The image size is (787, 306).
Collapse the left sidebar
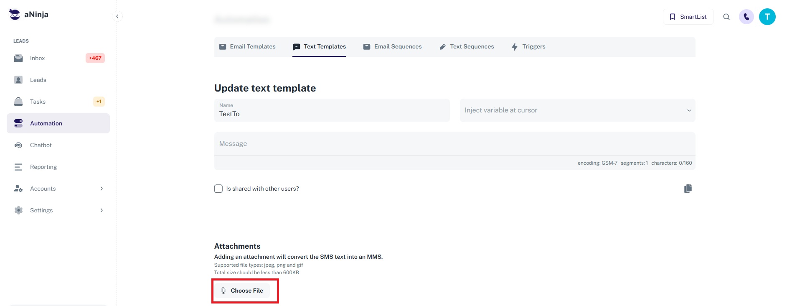[117, 16]
